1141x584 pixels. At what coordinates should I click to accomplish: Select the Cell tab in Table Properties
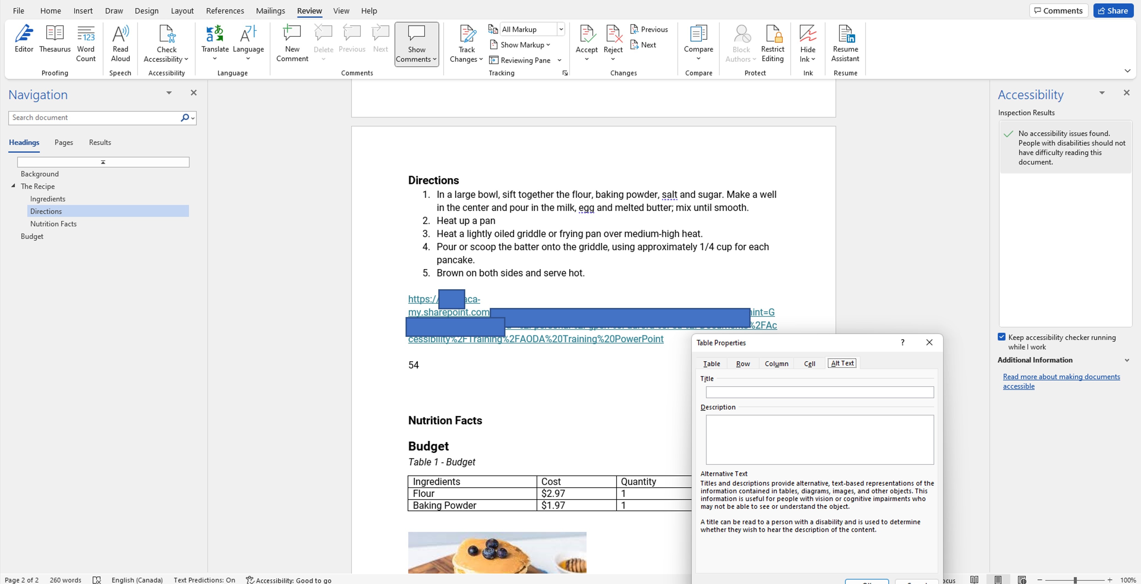click(809, 363)
